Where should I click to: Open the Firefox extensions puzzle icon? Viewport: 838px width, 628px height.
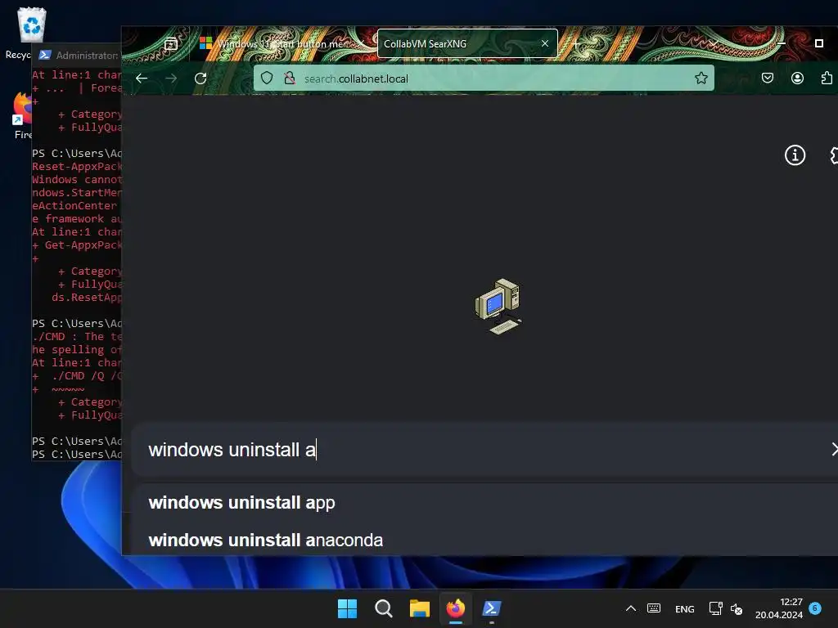(827, 78)
